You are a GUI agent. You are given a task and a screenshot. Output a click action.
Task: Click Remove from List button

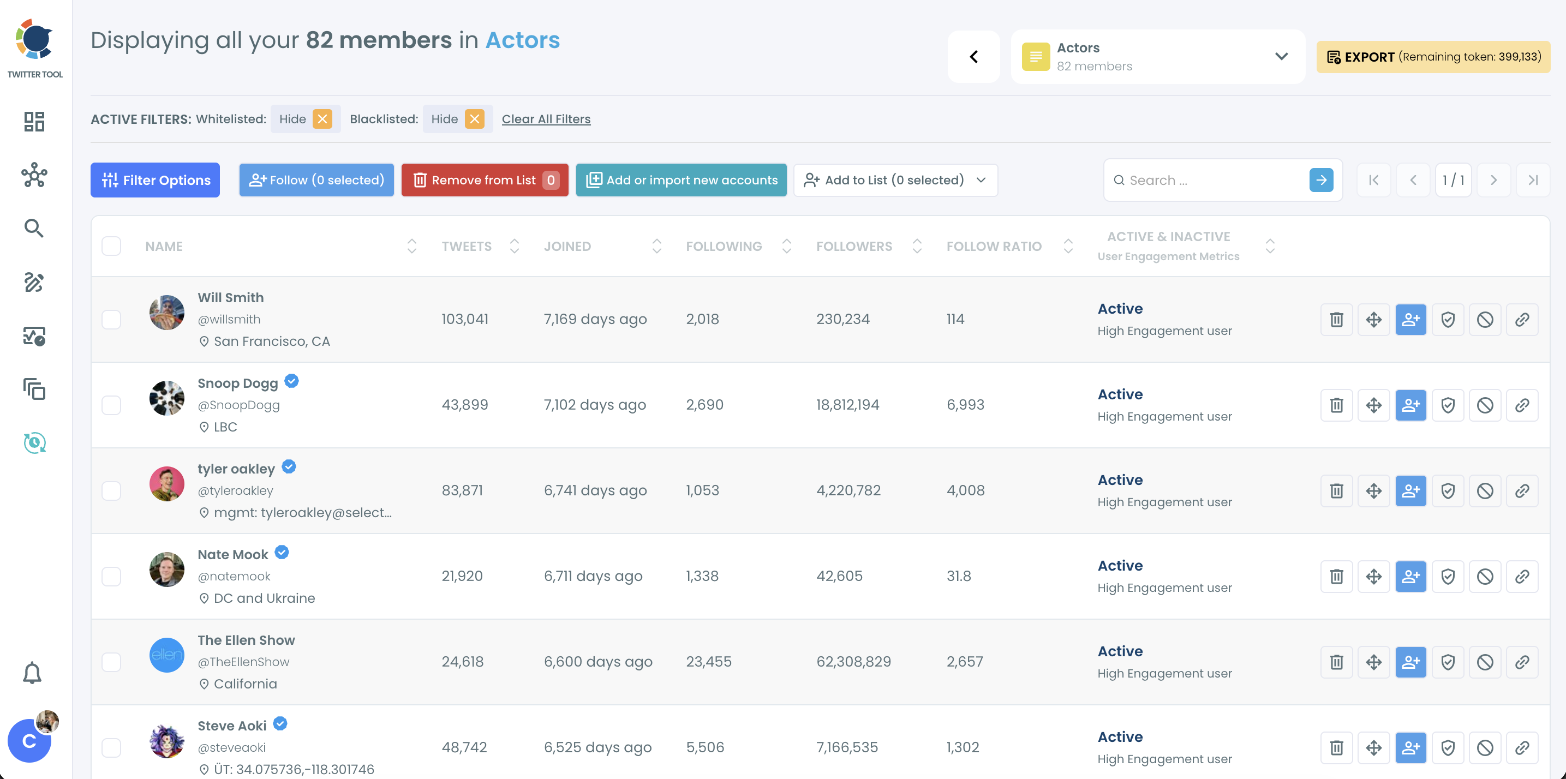tap(485, 180)
